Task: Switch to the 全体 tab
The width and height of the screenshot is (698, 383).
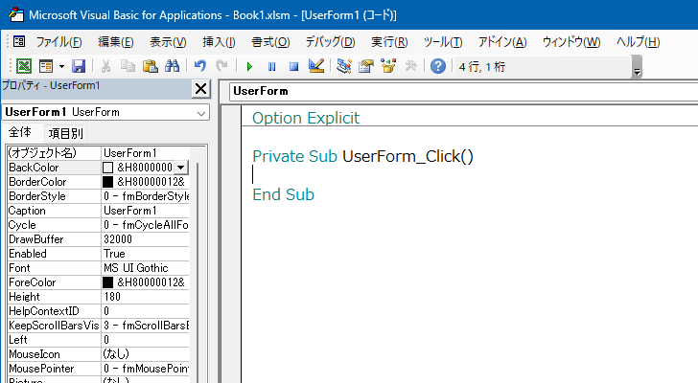Action: pos(20,132)
